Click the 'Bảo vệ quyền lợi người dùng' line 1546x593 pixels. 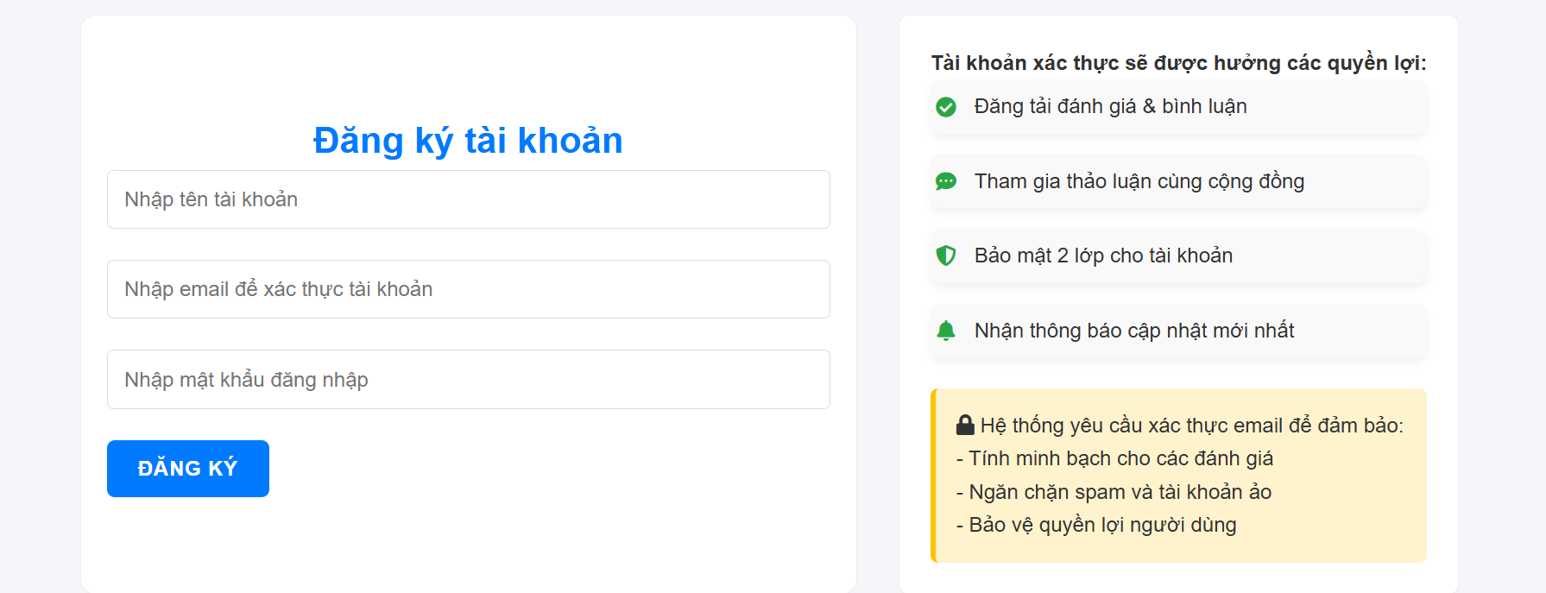click(x=1096, y=525)
